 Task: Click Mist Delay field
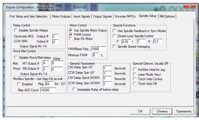57,63
